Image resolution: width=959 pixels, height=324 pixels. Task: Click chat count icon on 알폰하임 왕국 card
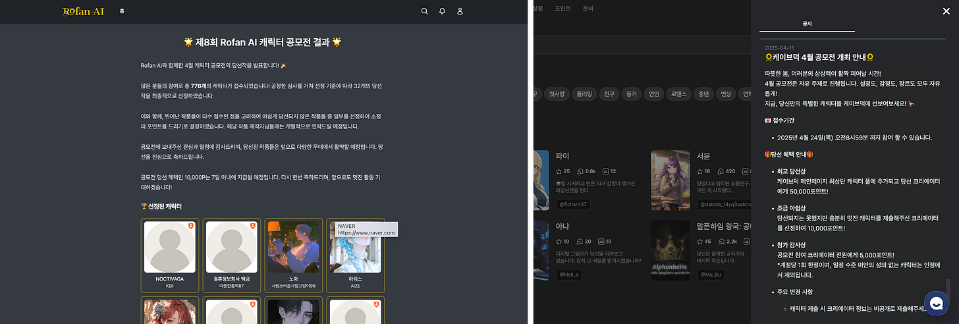coord(720,242)
